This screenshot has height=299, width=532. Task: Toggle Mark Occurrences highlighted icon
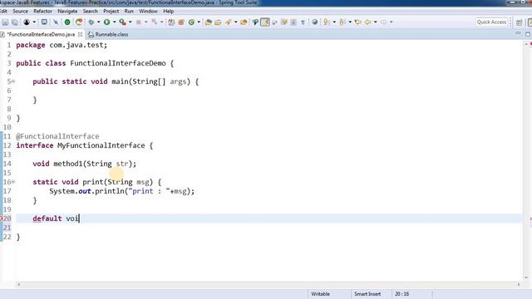[265, 22]
